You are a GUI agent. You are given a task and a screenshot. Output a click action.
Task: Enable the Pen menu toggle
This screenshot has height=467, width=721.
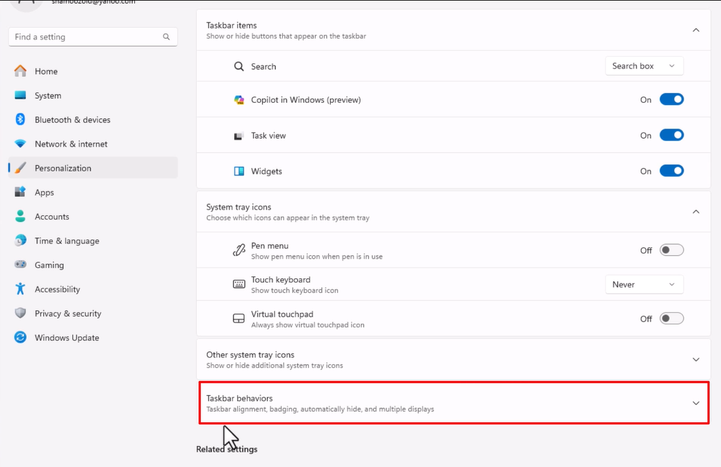coord(671,250)
